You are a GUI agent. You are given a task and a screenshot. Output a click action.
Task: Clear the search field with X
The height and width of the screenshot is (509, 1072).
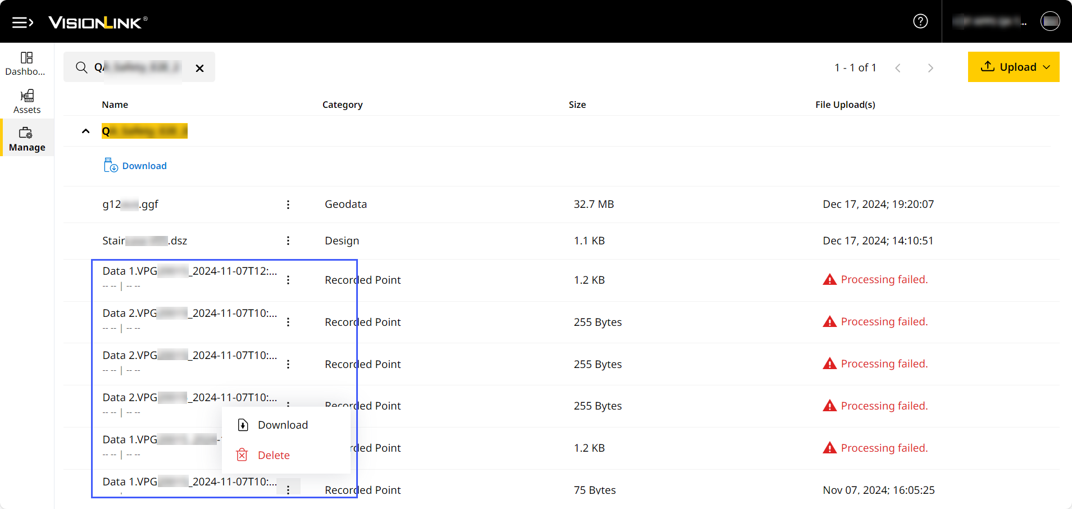(199, 68)
